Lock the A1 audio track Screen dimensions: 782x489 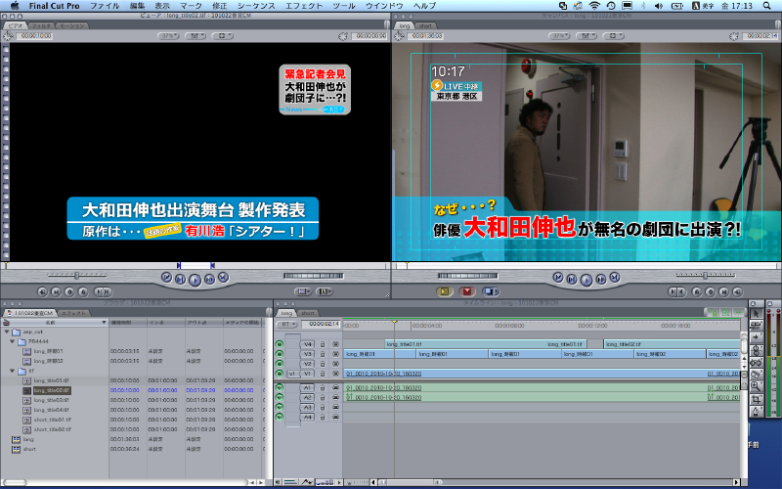(324, 388)
